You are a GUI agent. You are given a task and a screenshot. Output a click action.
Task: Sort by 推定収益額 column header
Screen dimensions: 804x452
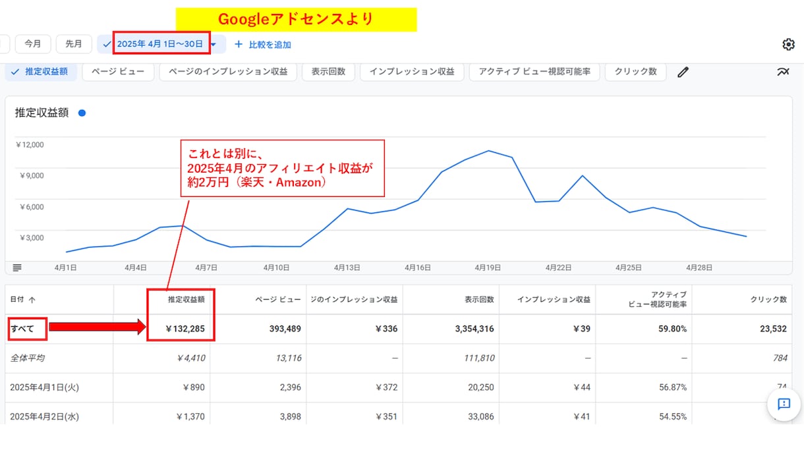point(186,299)
